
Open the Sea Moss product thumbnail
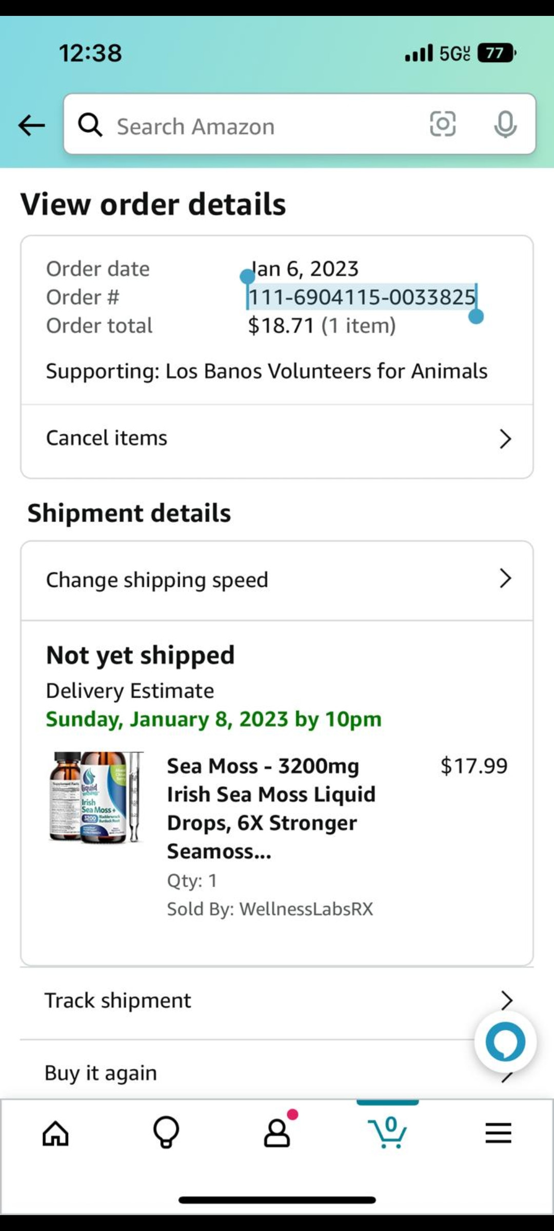[x=96, y=797]
